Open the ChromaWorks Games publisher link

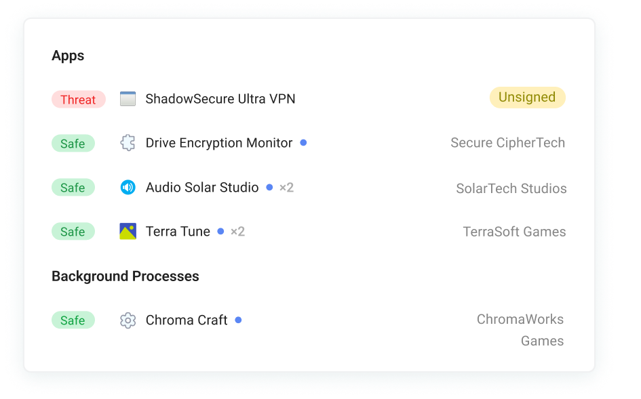[520, 329]
